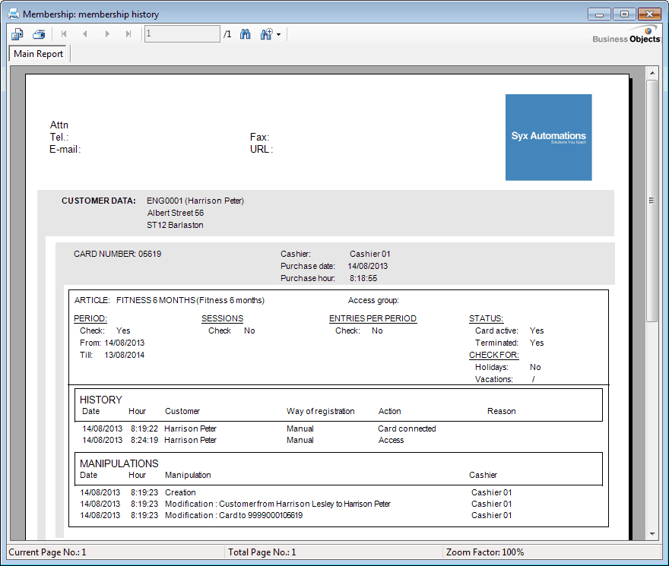Viewport: 669px width, 566px height.
Task: Click the vertical scrollbar up arrow
Action: coord(652,72)
